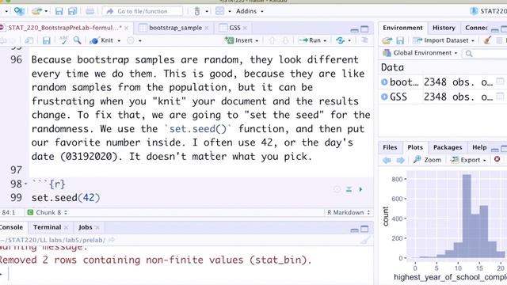Open the recent files dropdown beside the folder icon
507x285 pixels.
[46, 11]
